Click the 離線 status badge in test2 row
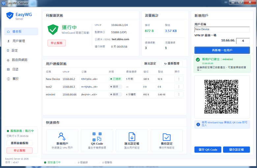The height and width of the screenshot is (168, 257). click(115, 86)
